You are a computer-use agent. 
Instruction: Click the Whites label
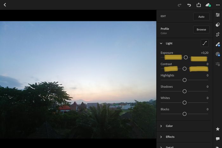pyautogui.click(x=165, y=98)
